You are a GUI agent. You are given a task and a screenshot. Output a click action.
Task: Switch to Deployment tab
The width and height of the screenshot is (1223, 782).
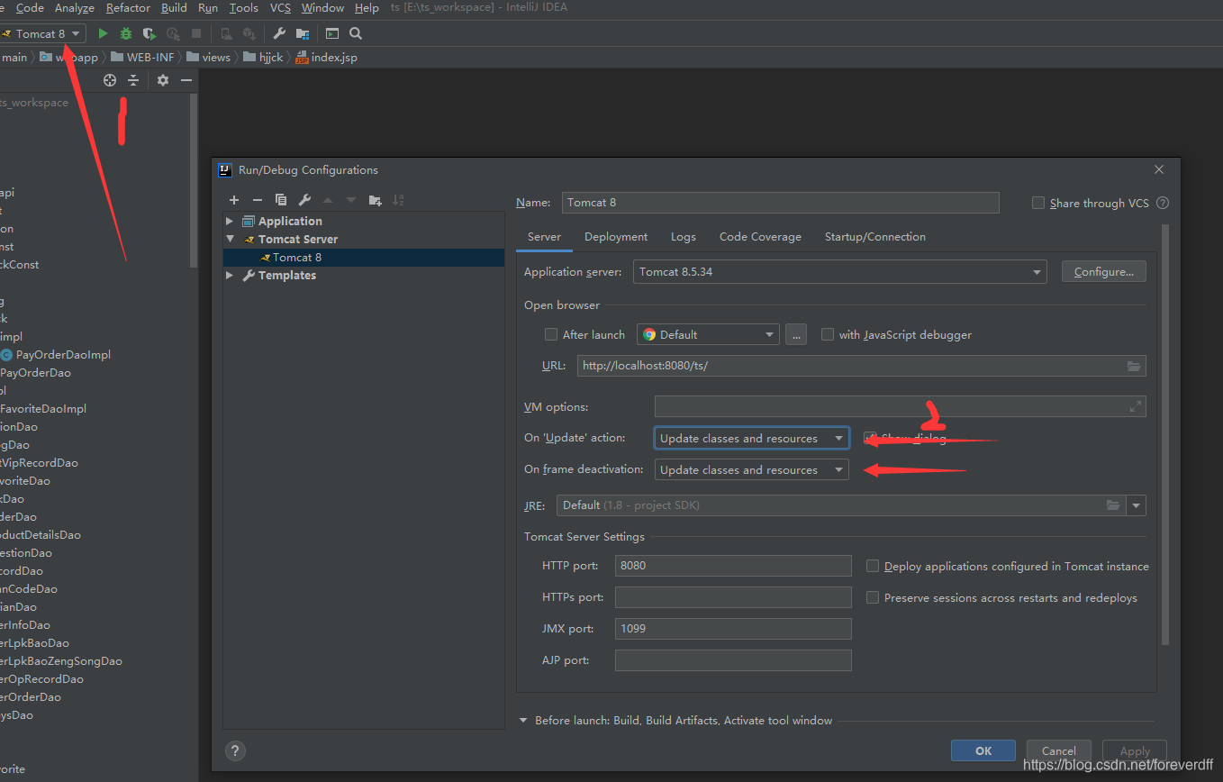[x=616, y=237]
